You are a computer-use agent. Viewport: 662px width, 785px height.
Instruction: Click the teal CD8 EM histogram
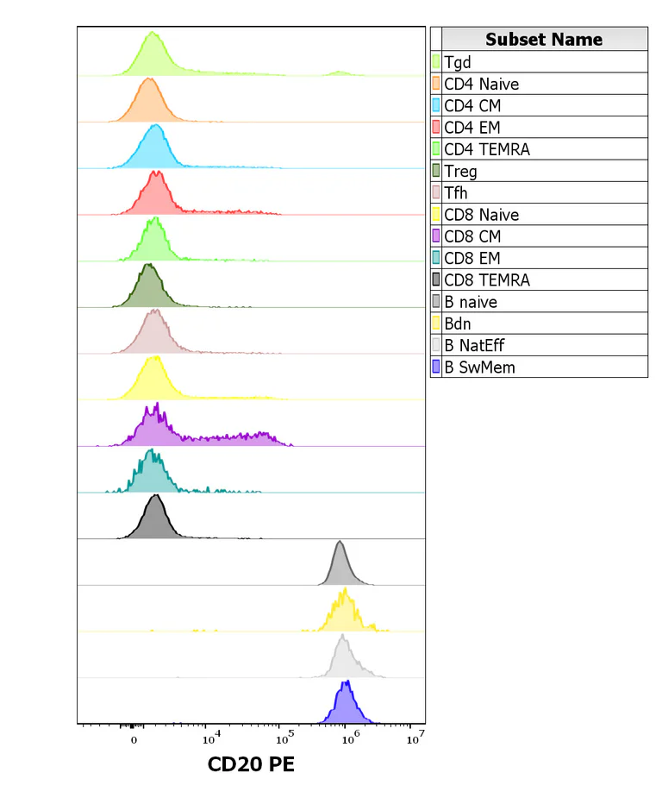pos(152,475)
